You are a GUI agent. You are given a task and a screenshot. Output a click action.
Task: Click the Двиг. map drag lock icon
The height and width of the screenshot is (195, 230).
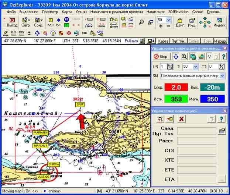coord(180,22)
